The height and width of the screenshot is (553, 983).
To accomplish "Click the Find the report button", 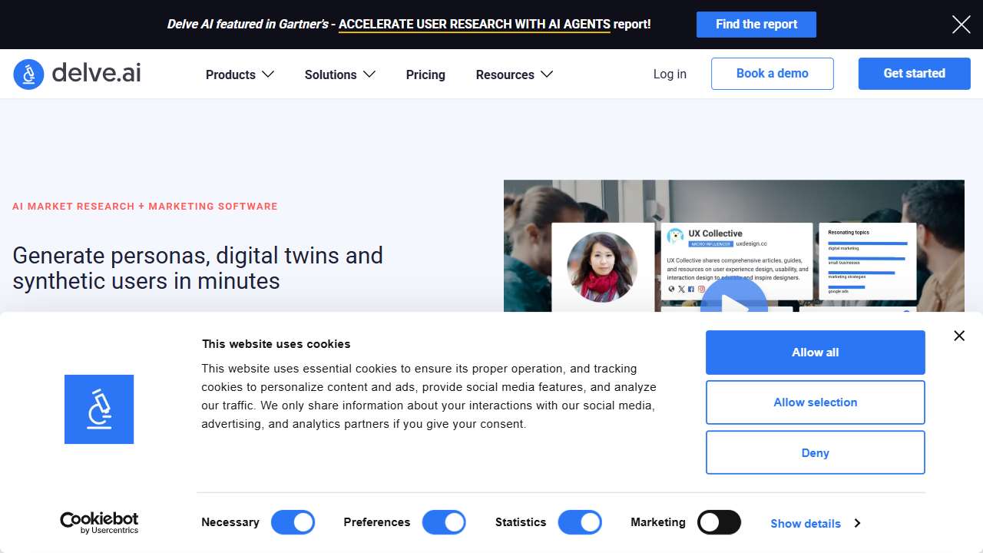I will click(x=756, y=25).
